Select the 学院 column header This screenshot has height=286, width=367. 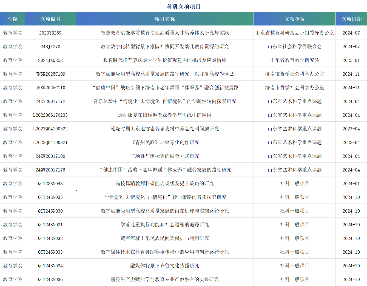(13, 19)
